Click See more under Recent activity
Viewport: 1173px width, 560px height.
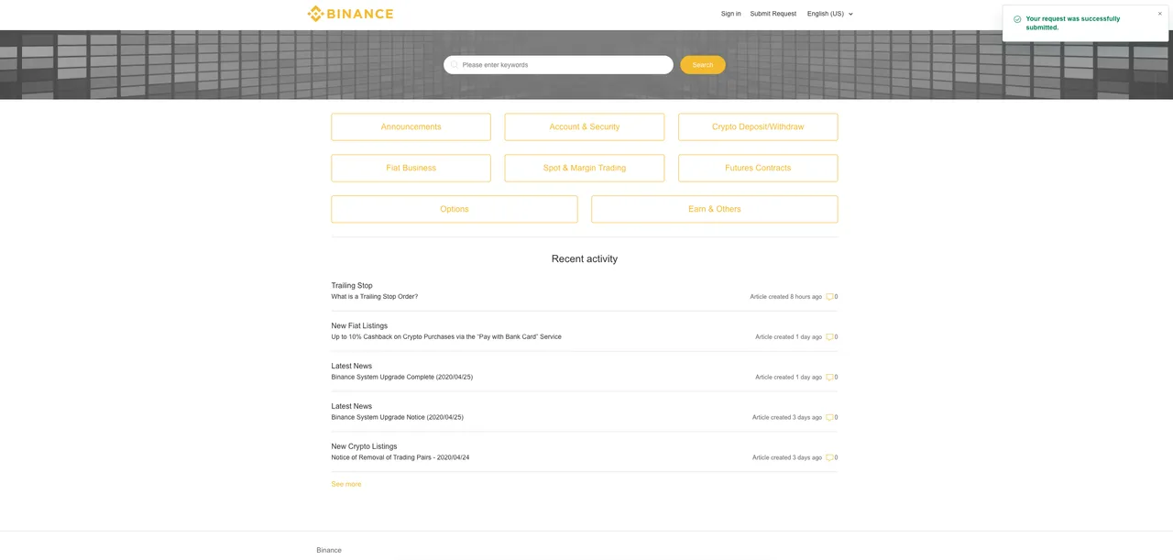346,484
